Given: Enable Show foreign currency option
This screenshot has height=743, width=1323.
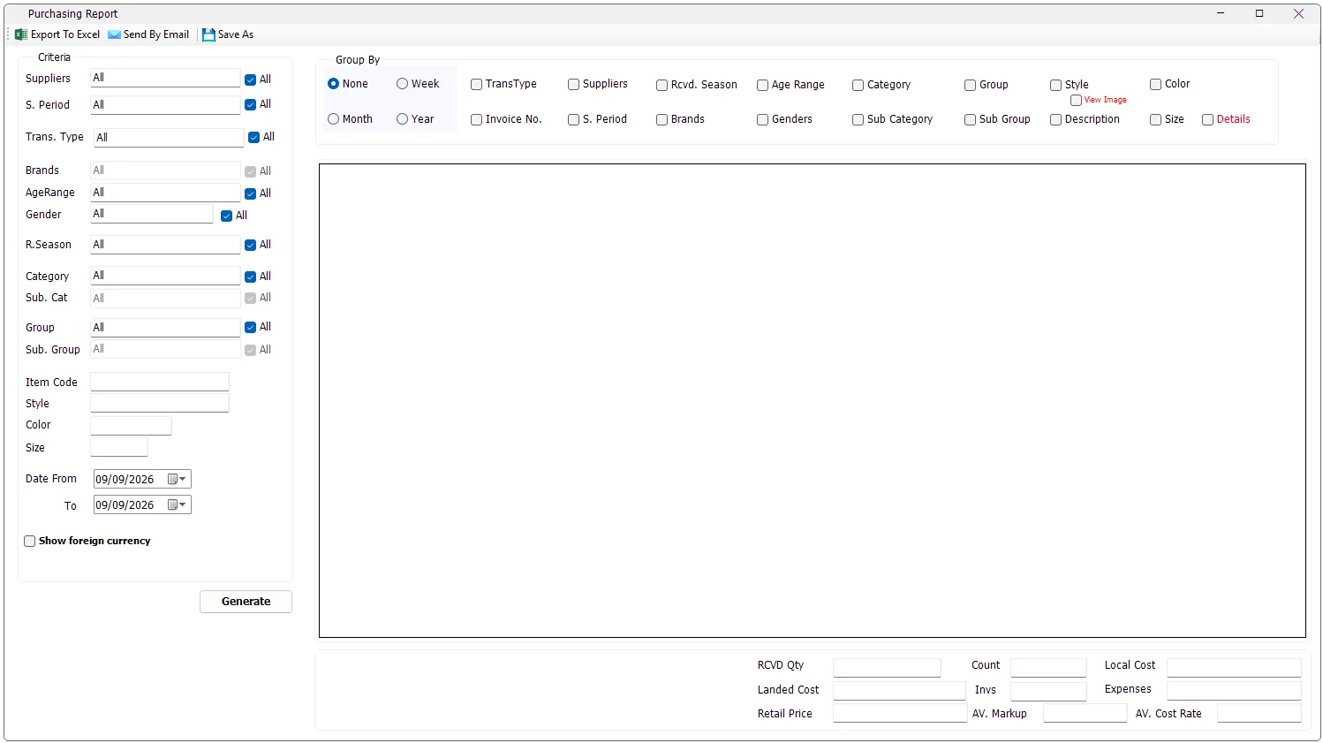Looking at the screenshot, I should [29, 541].
